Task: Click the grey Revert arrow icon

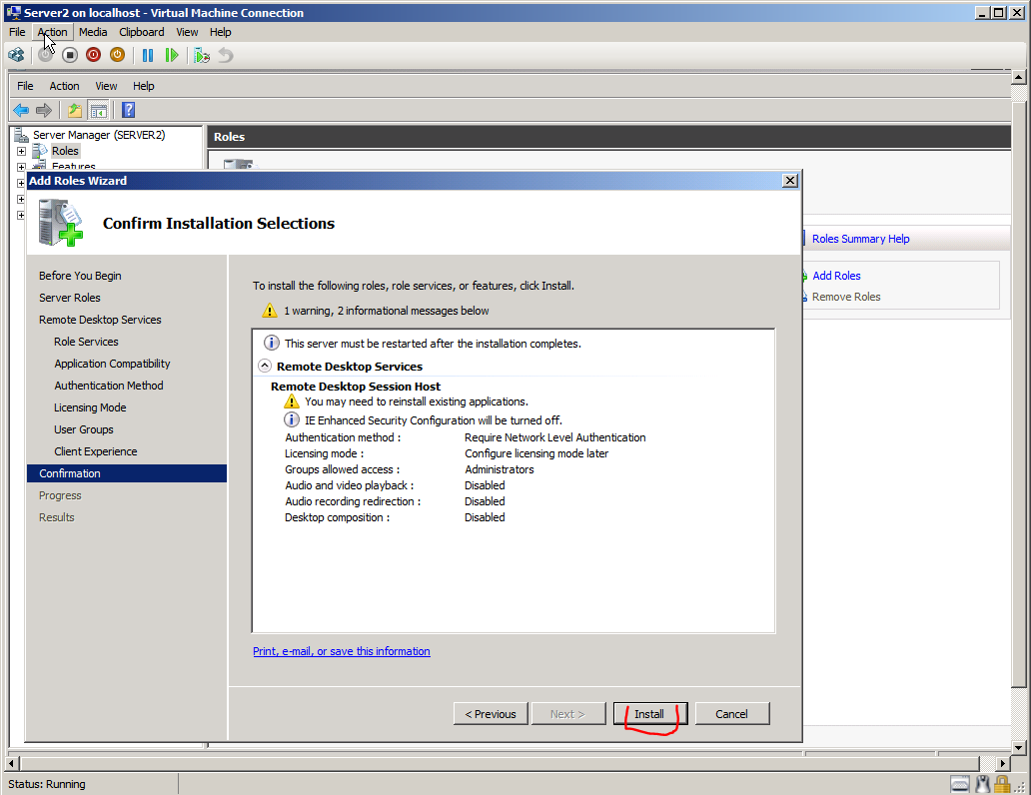Action: coord(226,55)
